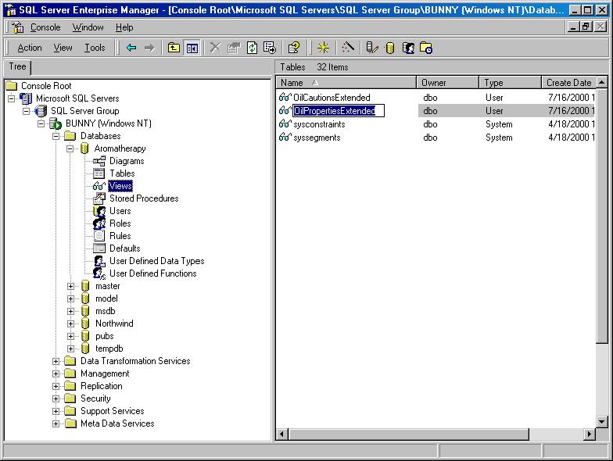Select the Views tree item

point(120,186)
